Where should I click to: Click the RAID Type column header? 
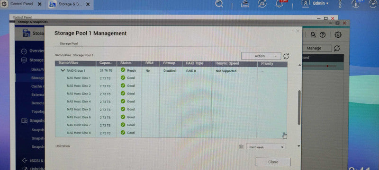[x=197, y=64]
